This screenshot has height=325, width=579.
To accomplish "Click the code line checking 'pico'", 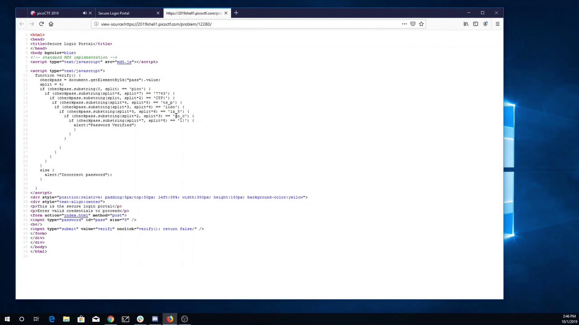I will (95, 89).
